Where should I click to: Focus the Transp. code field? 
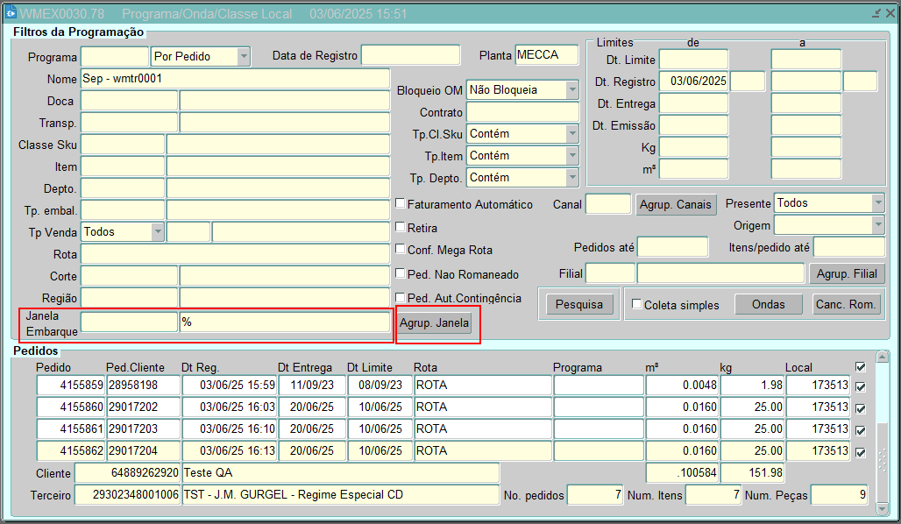(130, 123)
